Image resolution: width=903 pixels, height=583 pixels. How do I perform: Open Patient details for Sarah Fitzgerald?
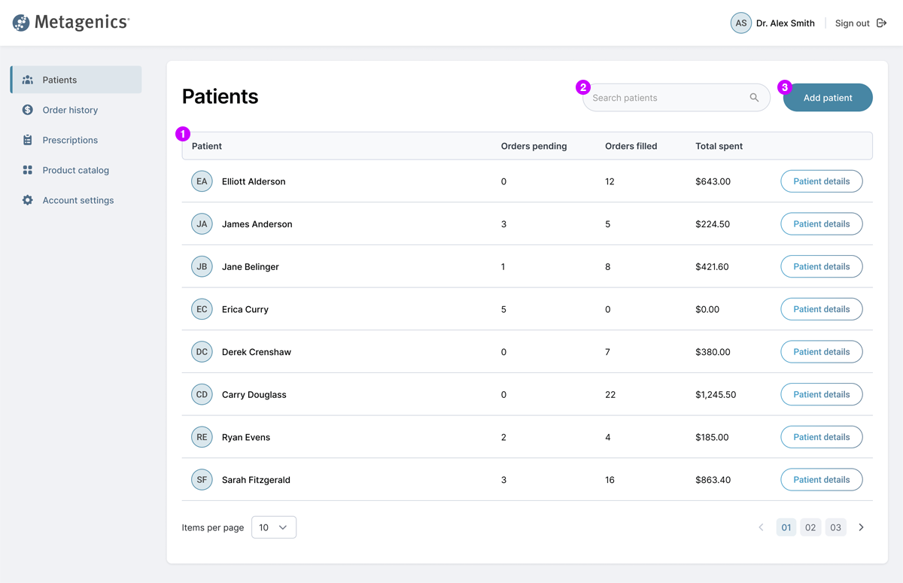tap(821, 480)
